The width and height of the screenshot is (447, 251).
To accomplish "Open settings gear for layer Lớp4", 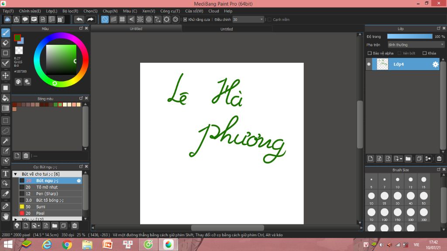I will 435,64.
